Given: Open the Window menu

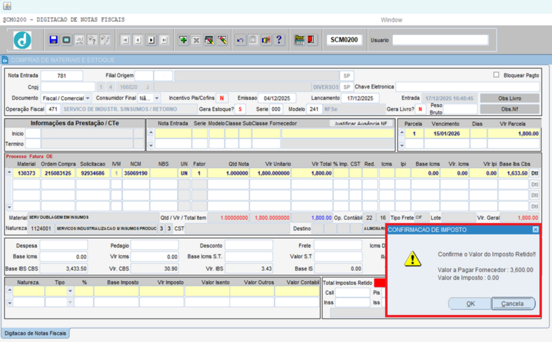Looking at the screenshot, I should click(391, 20).
